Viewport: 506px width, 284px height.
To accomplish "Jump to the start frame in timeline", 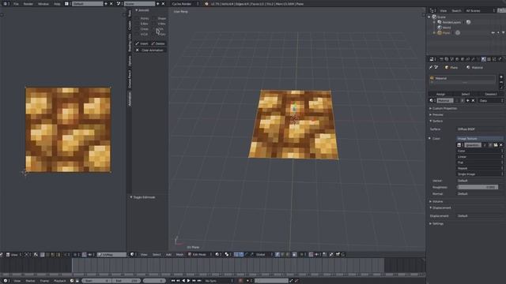I will (172, 281).
